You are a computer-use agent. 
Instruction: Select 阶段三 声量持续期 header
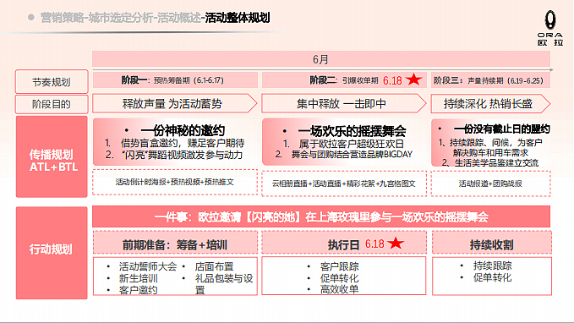490,80
